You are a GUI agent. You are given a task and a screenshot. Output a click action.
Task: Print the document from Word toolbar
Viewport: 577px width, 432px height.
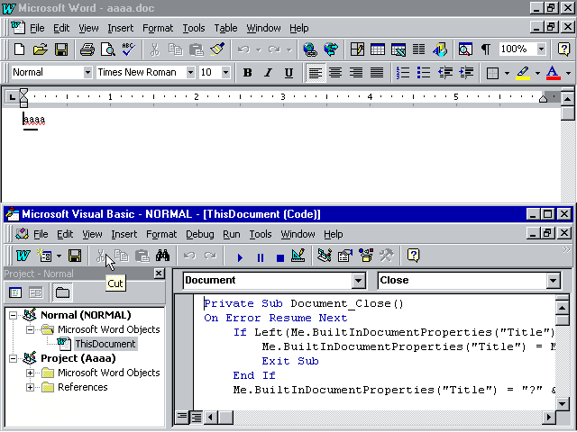coord(87,49)
